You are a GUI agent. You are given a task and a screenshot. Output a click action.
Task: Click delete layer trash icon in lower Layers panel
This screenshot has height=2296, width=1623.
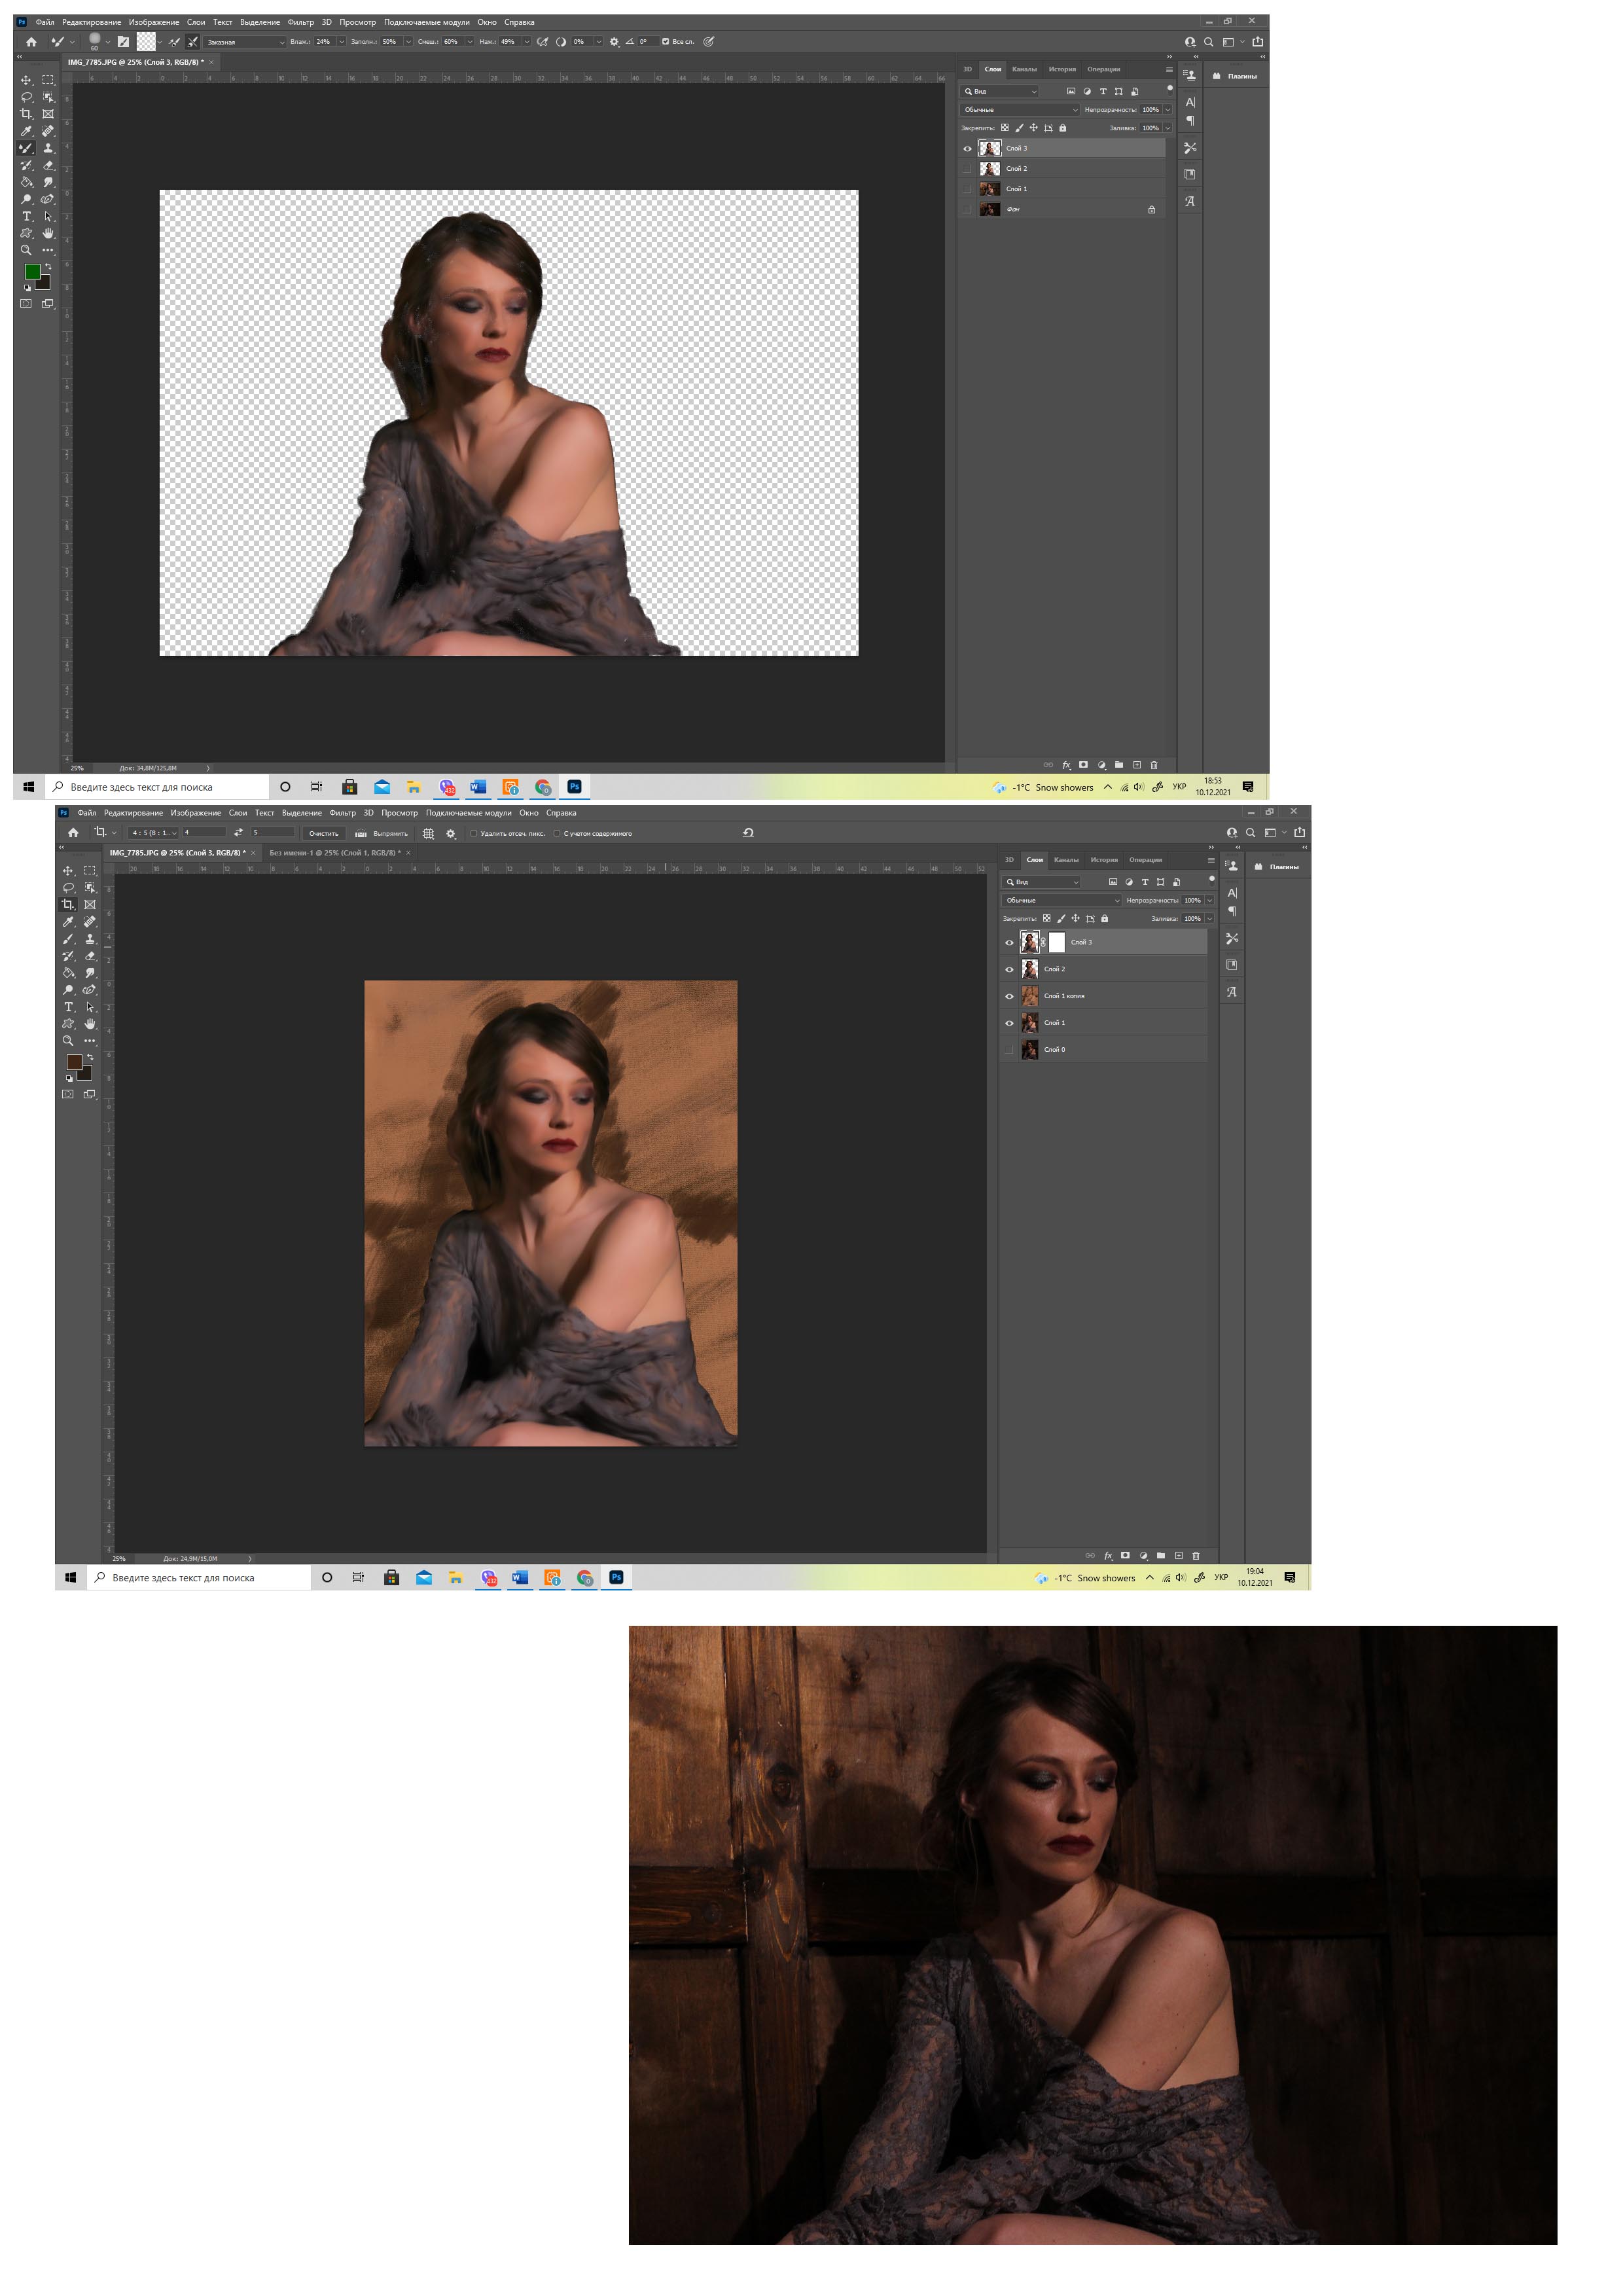1195,1555
